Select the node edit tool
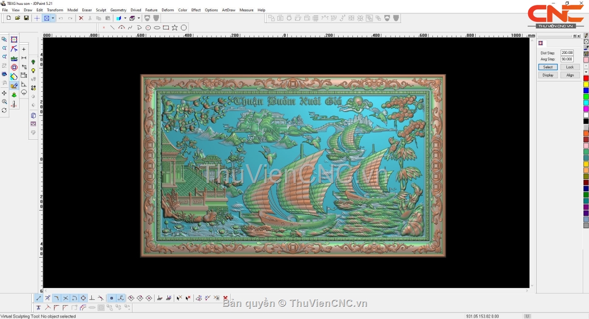Screen dimensions: 589x319 pos(14,49)
